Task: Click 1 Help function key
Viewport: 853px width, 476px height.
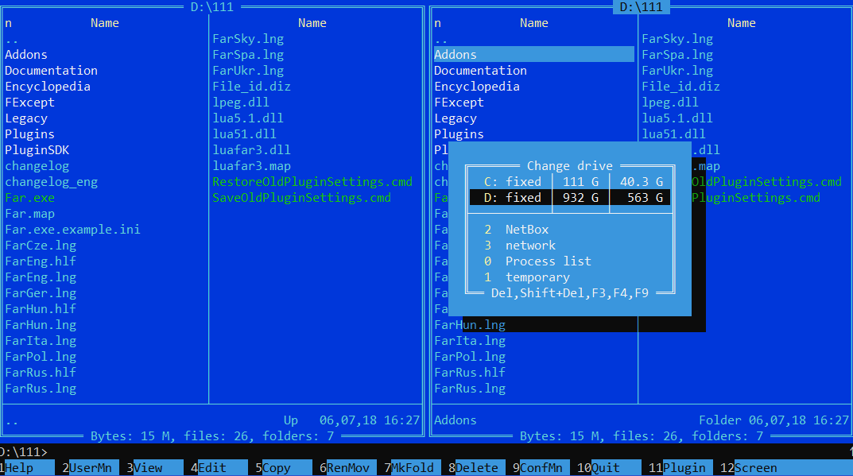Action: coord(27,468)
